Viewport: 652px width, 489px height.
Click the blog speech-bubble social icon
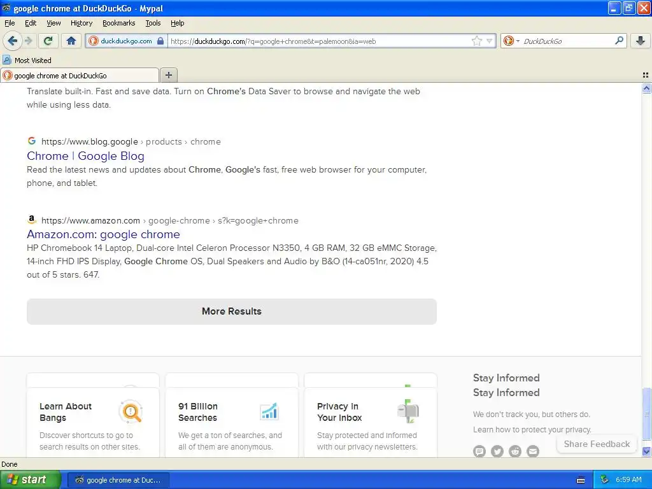click(x=479, y=451)
